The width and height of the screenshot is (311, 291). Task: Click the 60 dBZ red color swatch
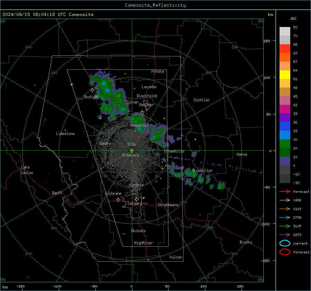(285, 49)
